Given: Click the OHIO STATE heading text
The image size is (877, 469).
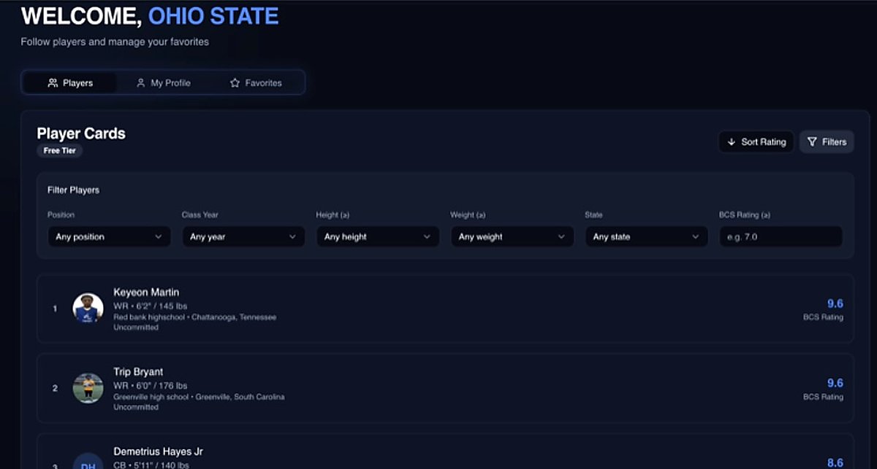Looking at the screenshot, I should tap(213, 15).
